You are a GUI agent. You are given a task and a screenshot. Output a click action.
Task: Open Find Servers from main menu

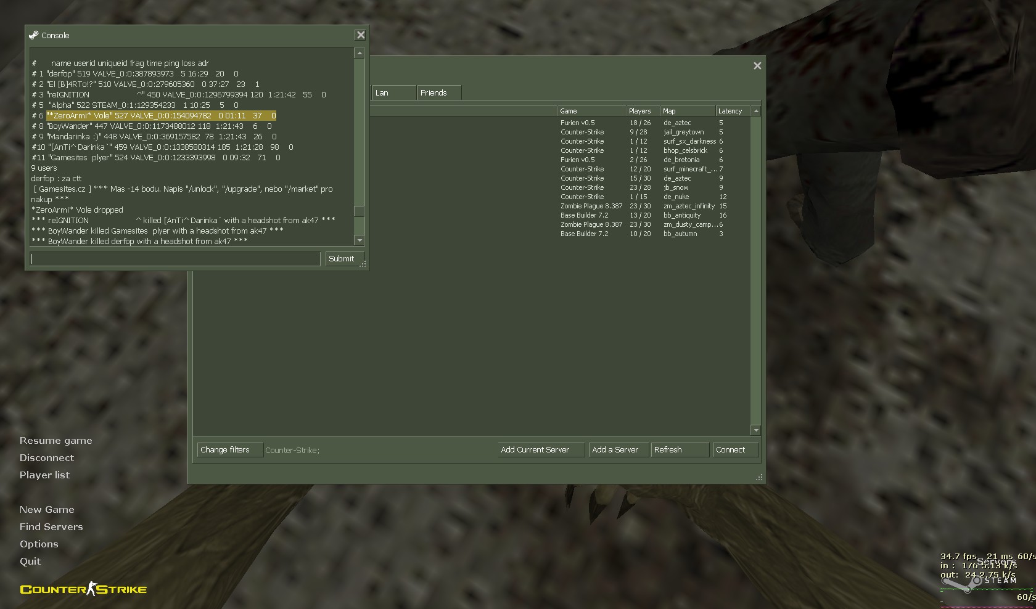coord(51,527)
